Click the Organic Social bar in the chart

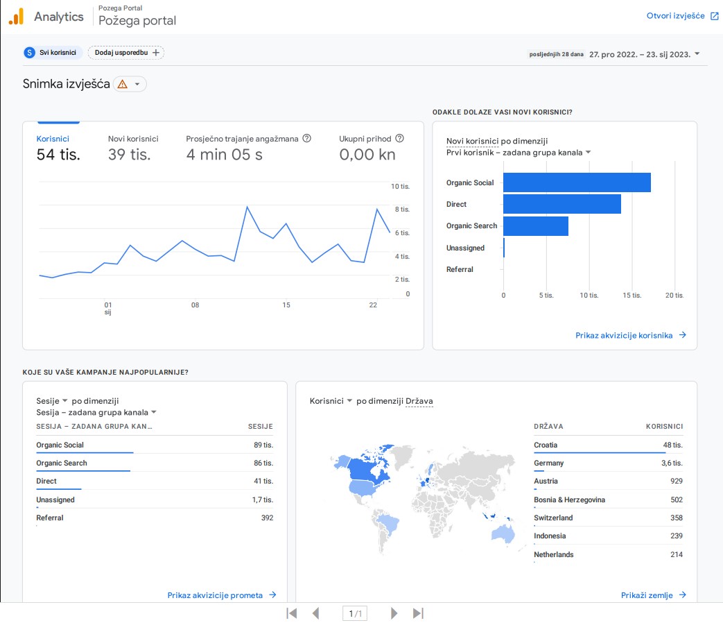[x=577, y=182]
